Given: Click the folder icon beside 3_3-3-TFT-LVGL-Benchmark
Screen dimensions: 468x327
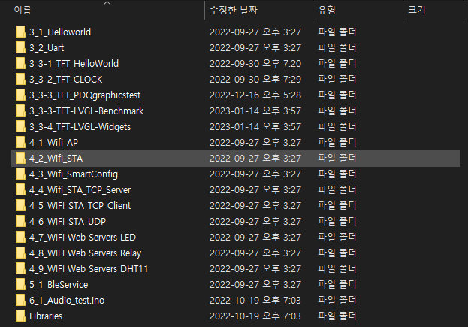Looking at the screenshot, I should click(x=20, y=111).
